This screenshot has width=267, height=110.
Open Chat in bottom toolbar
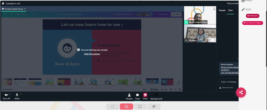click(138, 96)
